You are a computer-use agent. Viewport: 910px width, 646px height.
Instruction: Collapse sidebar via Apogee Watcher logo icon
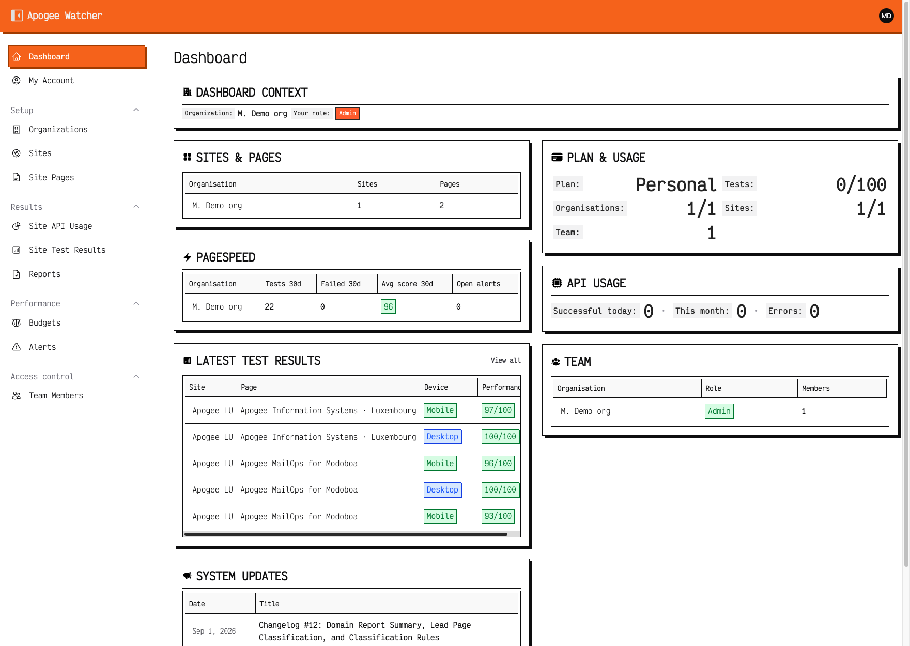(17, 16)
